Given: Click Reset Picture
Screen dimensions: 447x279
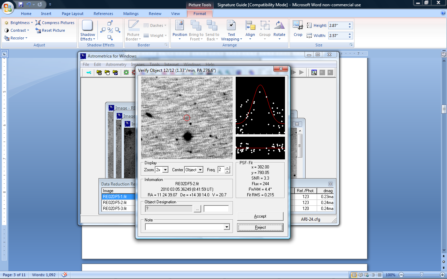Looking at the screenshot, I should (x=50, y=30).
